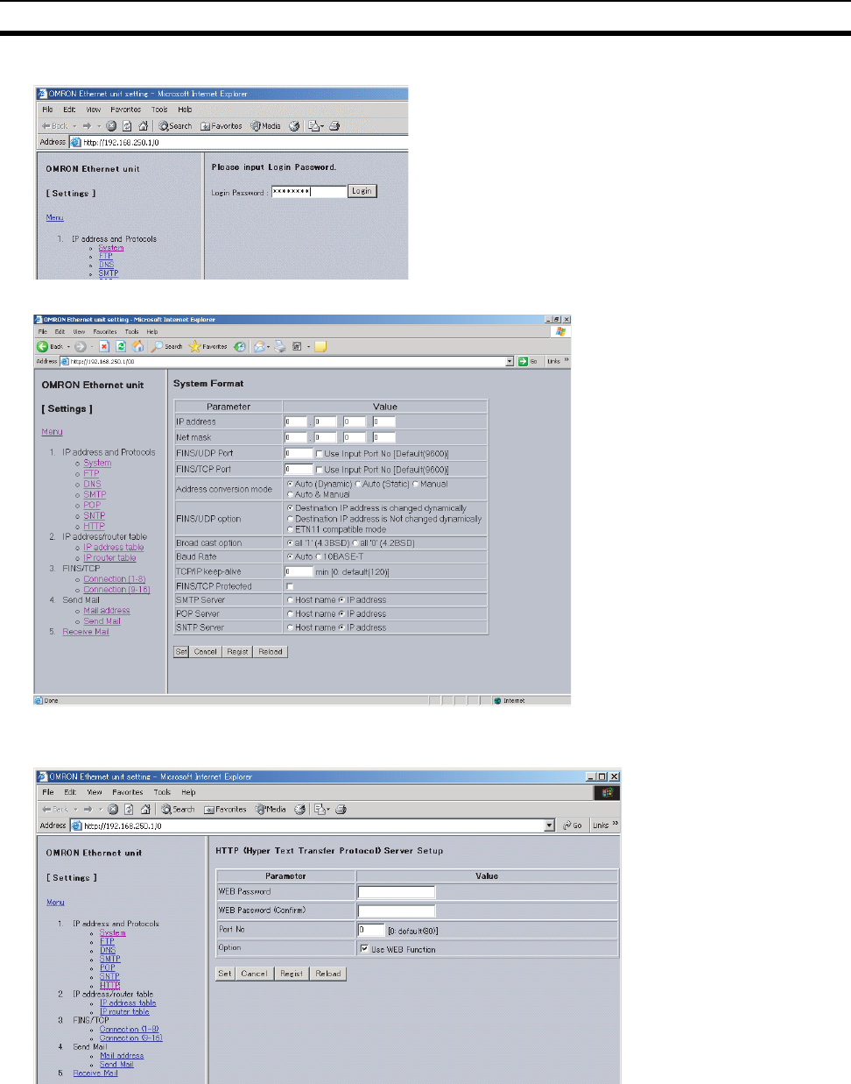Screen dimensions: 851x1084
Task: Open the View menu in the HTTP Server Setup window
Action: (95, 792)
